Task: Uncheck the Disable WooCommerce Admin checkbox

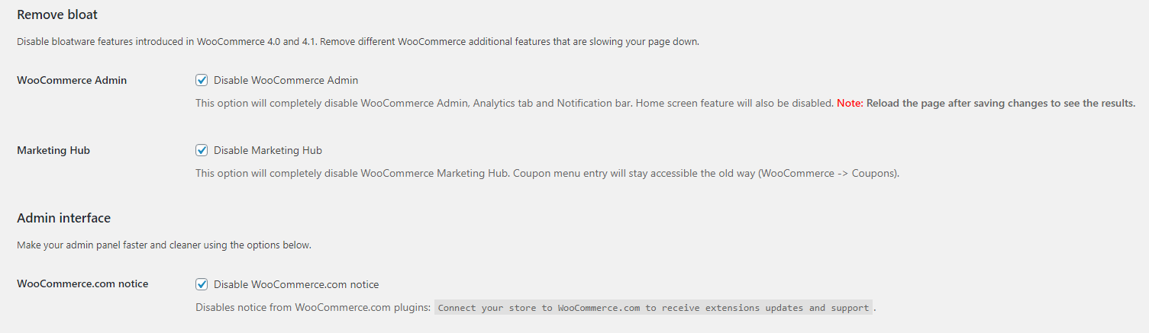Action: tap(202, 80)
